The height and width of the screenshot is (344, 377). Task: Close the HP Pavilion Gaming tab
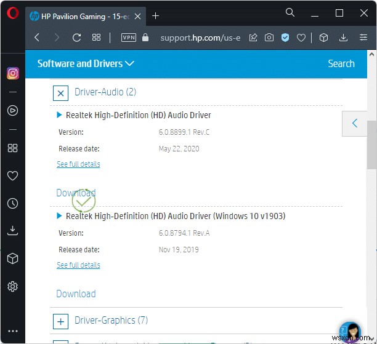pyautogui.click(x=138, y=17)
